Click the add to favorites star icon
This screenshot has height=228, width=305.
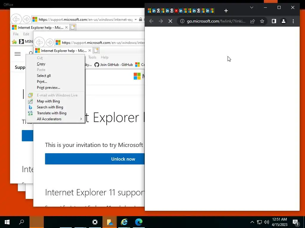tap(14, 42)
